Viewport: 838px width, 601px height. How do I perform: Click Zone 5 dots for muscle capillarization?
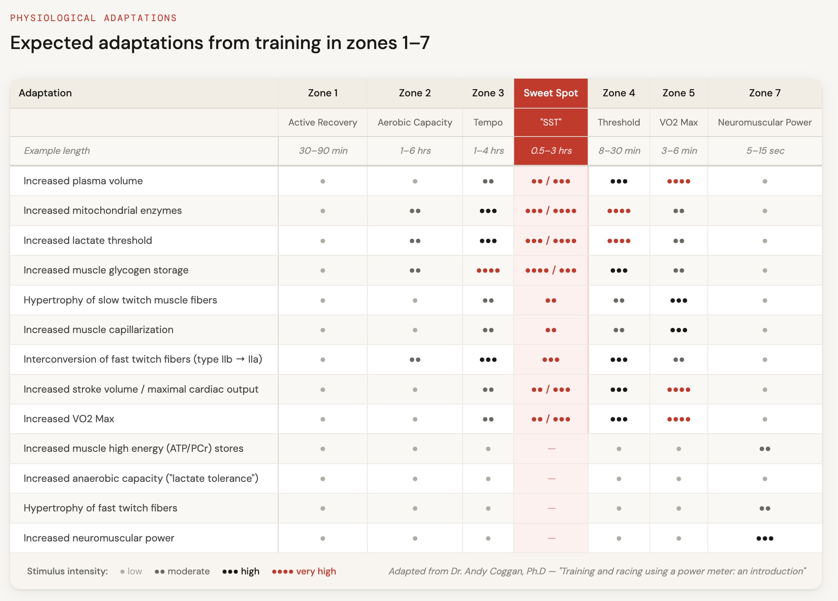678,330
